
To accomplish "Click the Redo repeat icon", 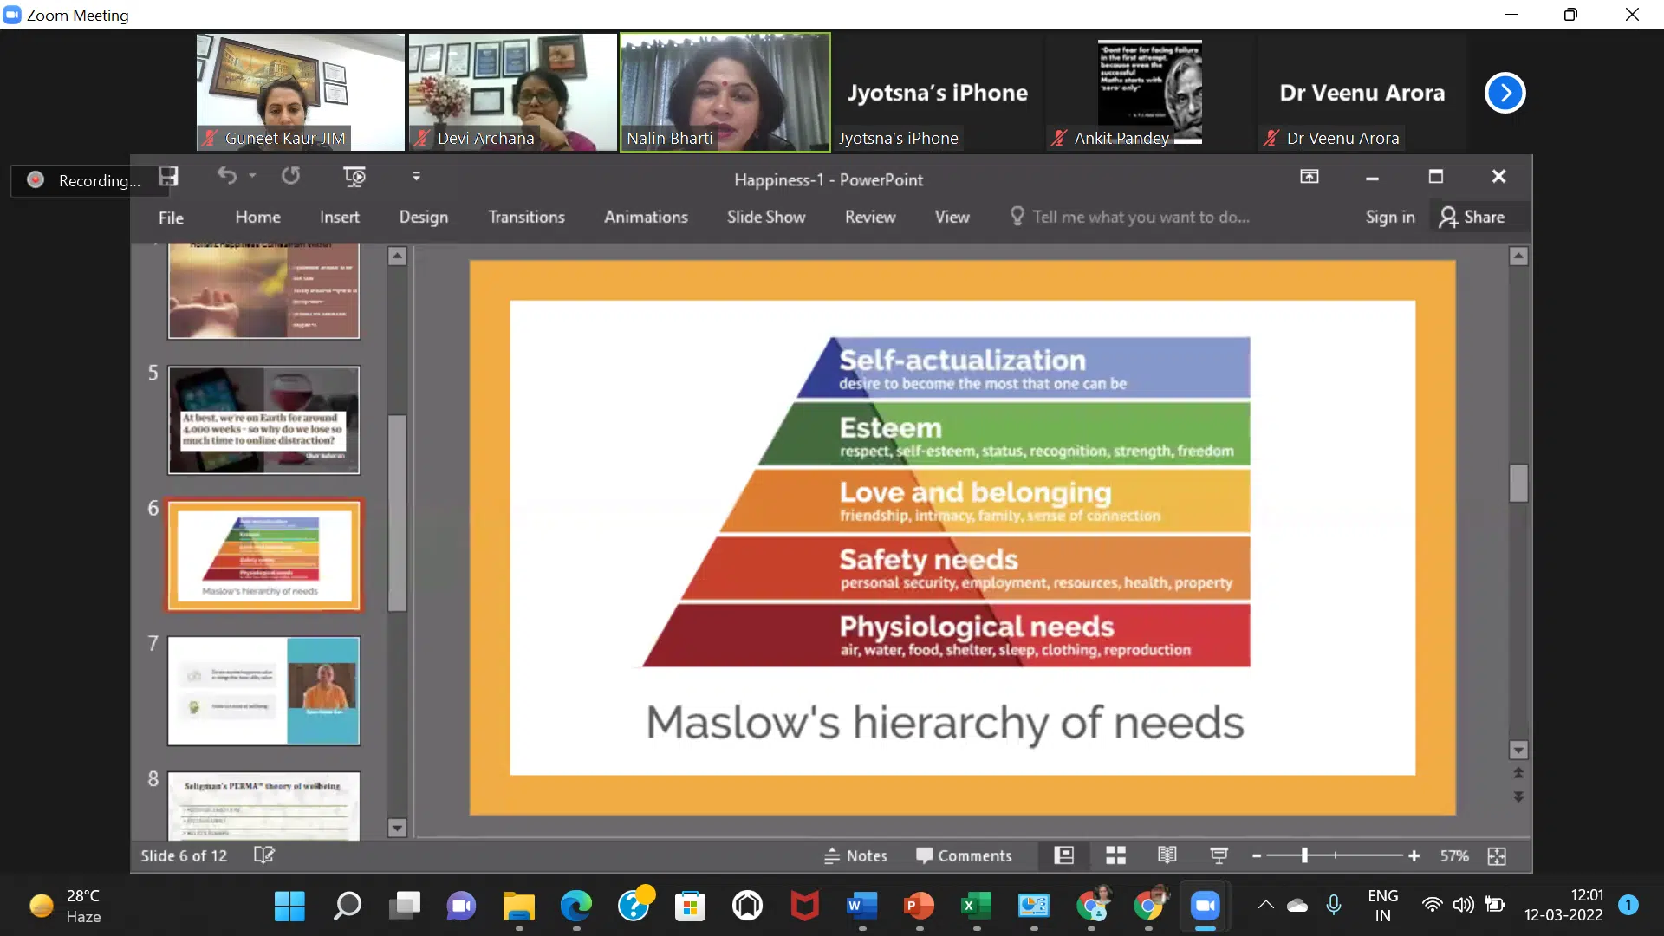I will pos(290,177).
